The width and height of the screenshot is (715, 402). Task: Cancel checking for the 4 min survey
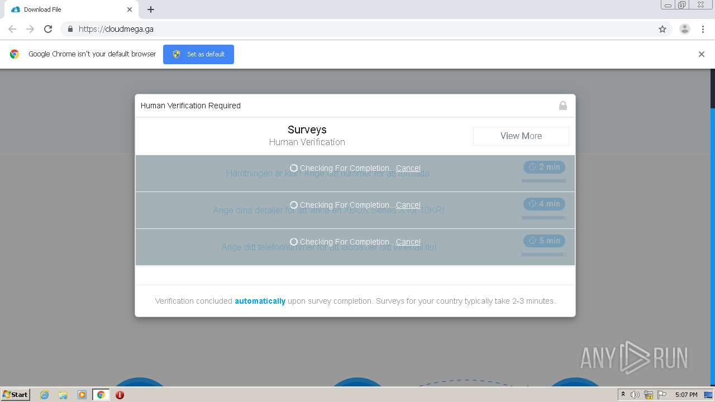coord(408,205)
